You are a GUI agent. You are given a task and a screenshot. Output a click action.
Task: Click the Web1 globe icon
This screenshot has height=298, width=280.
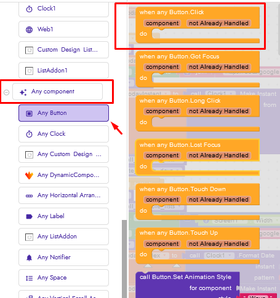tap(29, 29)
